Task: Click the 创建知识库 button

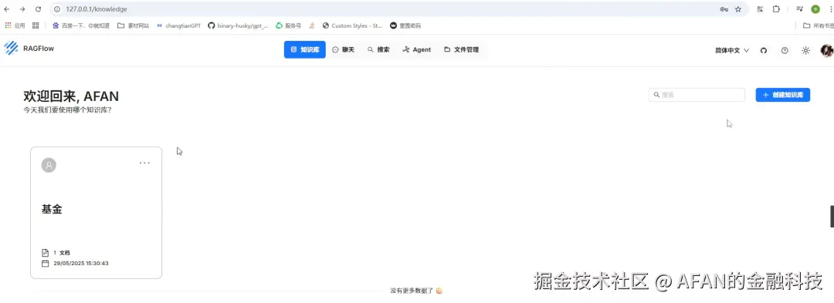Action: click(783, 95)
